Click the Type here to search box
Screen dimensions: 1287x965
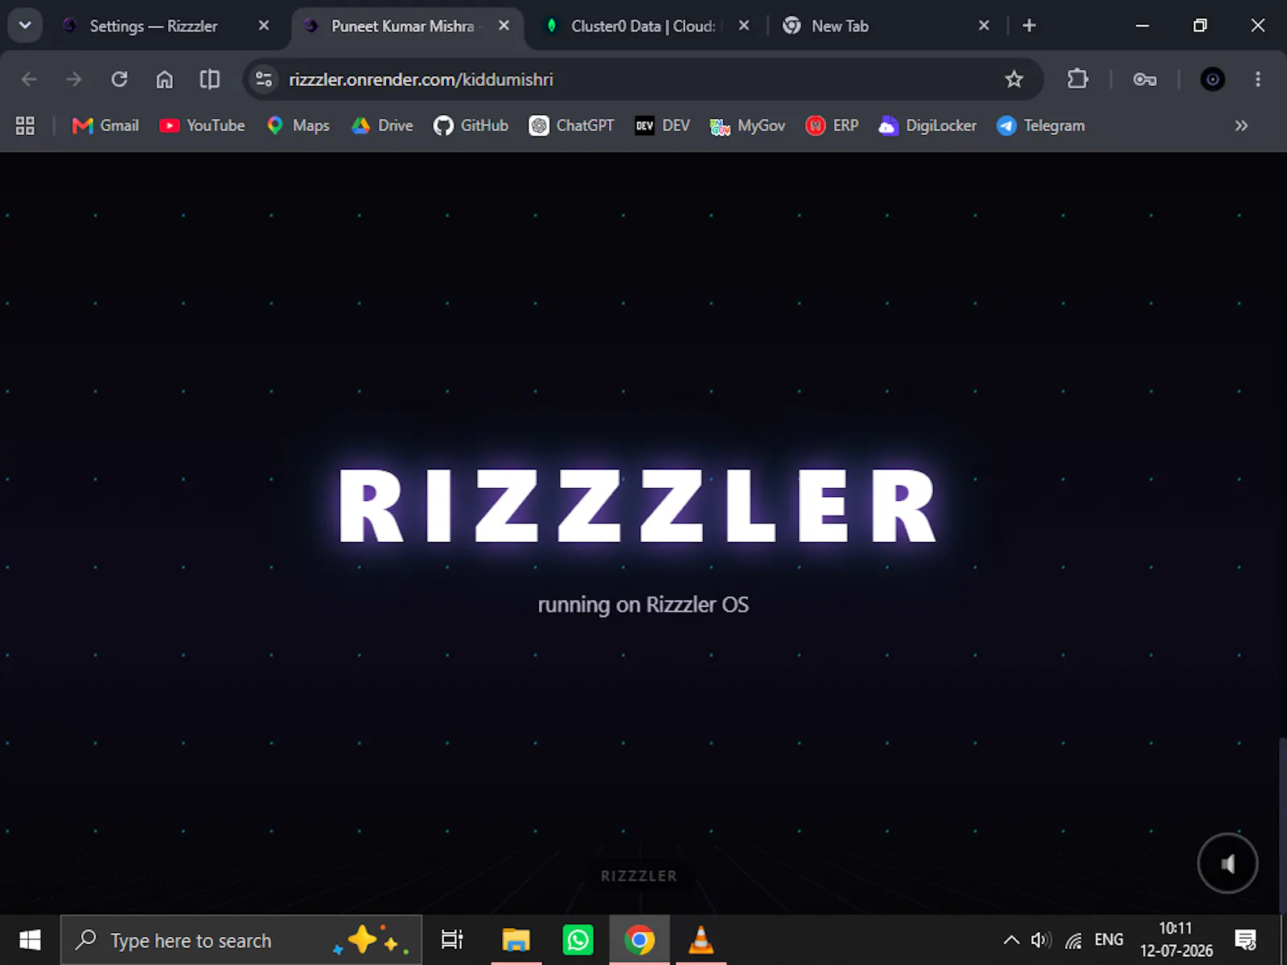241,940
